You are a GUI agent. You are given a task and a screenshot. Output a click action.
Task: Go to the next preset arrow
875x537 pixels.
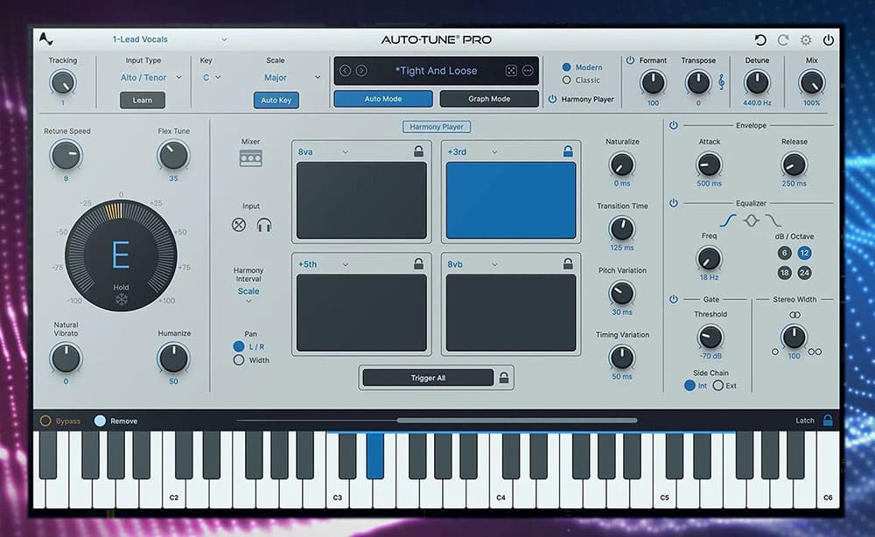tap(361, 71)
